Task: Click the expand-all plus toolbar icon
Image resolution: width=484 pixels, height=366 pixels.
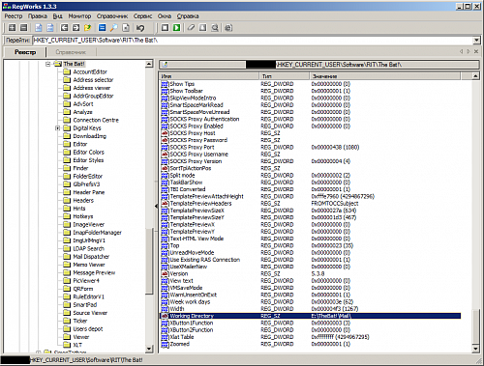Action: (x=12, y=28)
